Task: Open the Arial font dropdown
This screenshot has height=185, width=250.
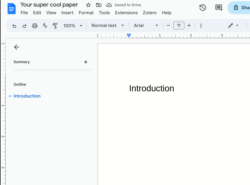Action: point(145,25)
